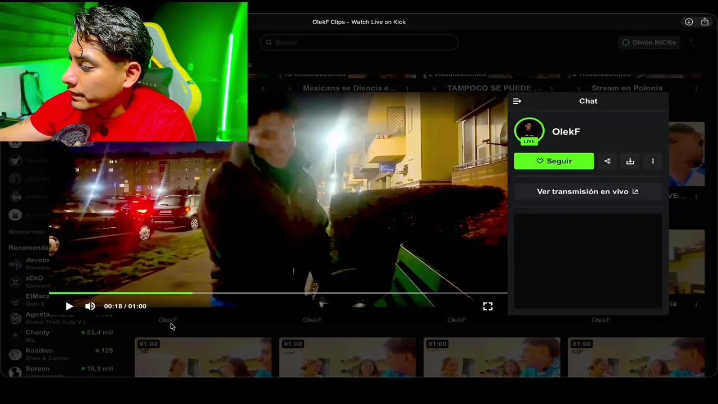718x404 pixels.
Task: Download the clip icon
Action: pos(630,161)
